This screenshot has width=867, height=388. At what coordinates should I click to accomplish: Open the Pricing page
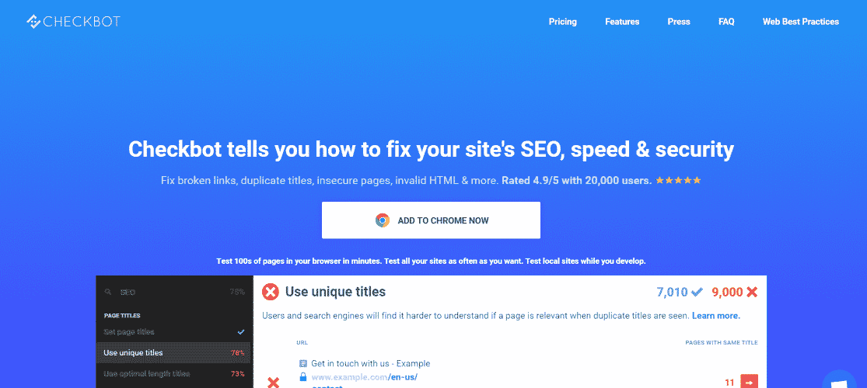tap(563, 22)
